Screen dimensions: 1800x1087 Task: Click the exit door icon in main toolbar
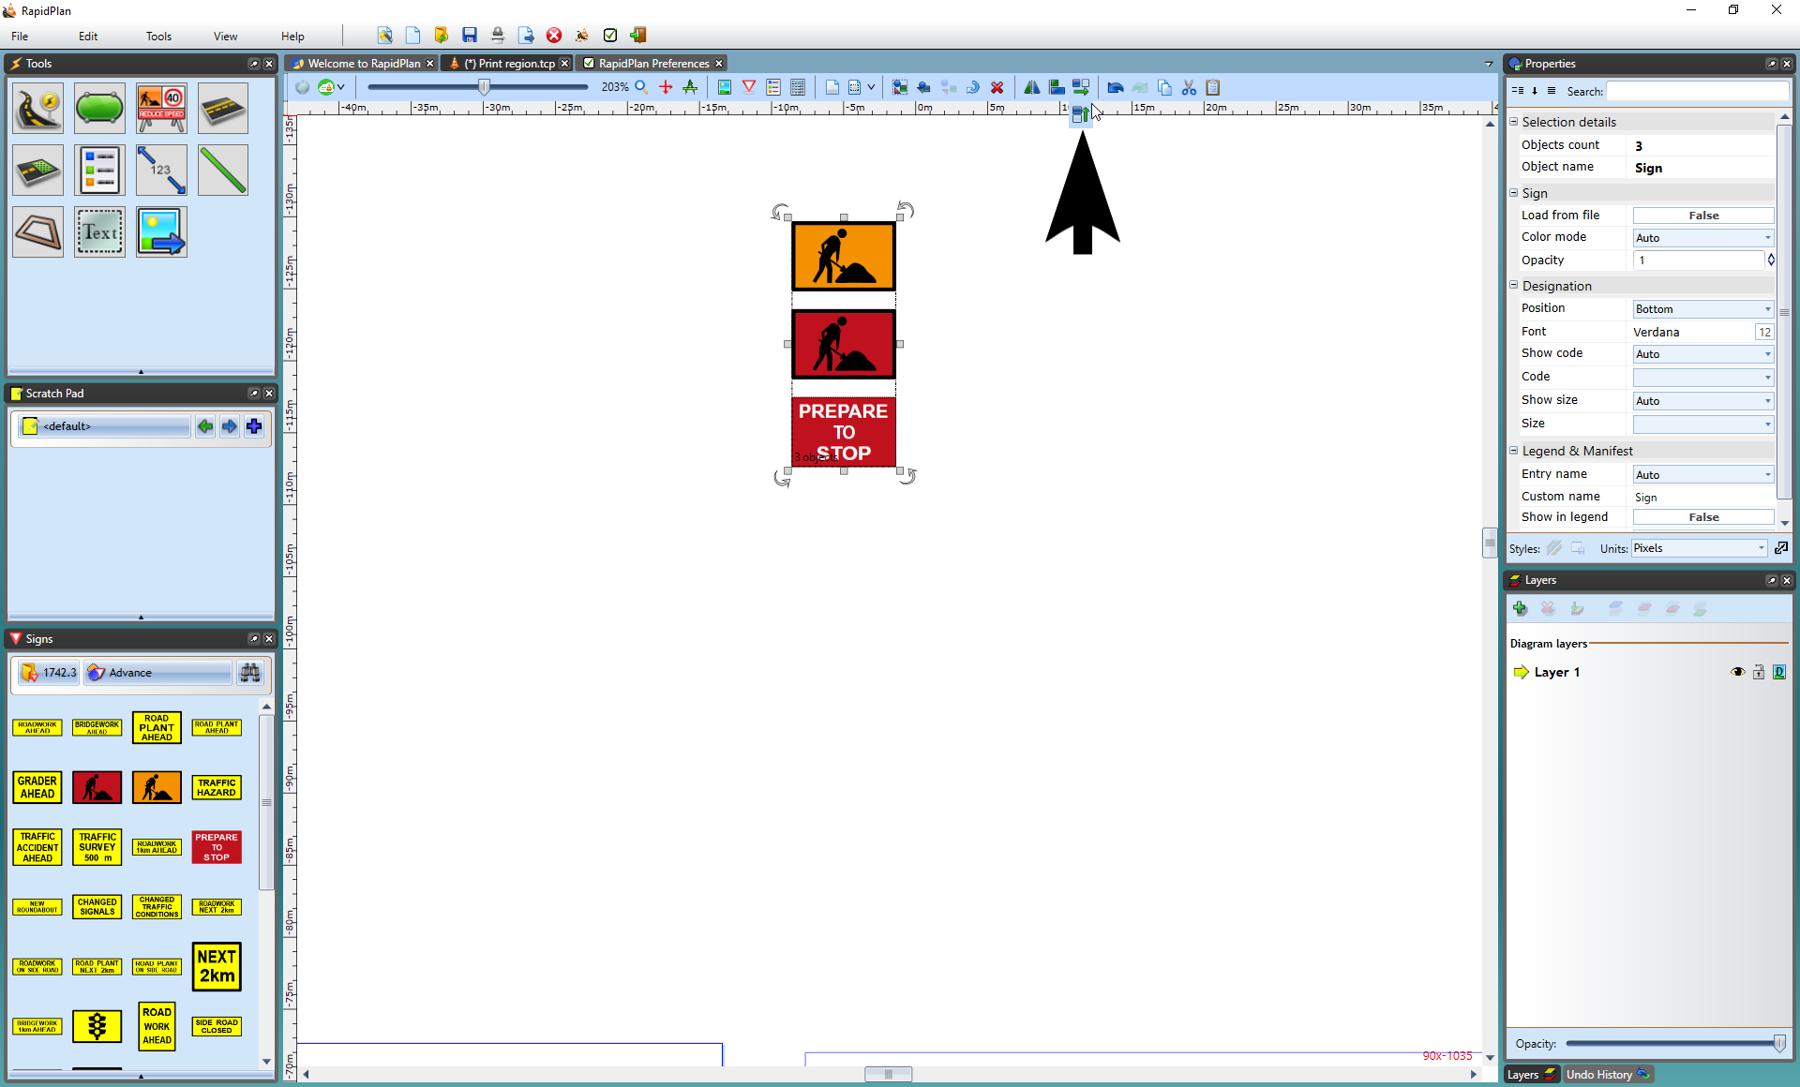click(x=638, y=36)
